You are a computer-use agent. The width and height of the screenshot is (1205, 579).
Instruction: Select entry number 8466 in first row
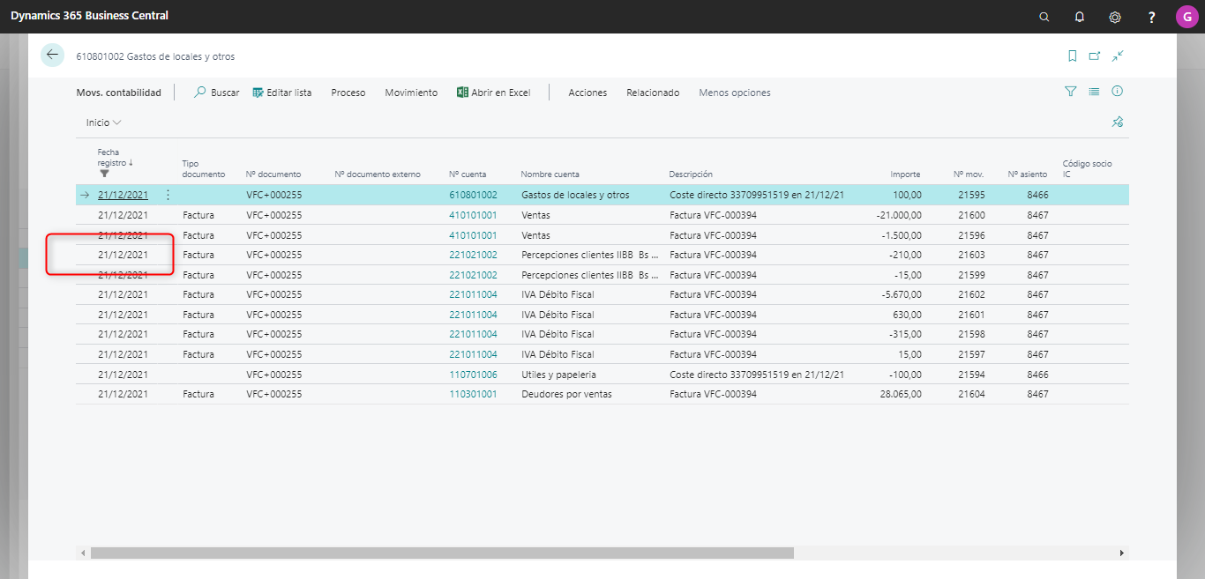[1037, 195]
